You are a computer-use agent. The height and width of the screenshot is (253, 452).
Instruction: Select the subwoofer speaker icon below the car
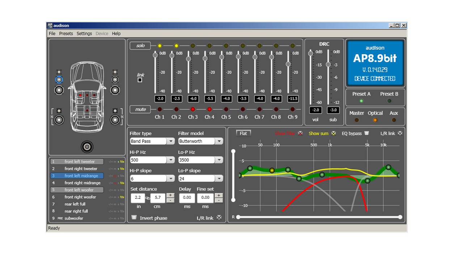coord(87,146)
